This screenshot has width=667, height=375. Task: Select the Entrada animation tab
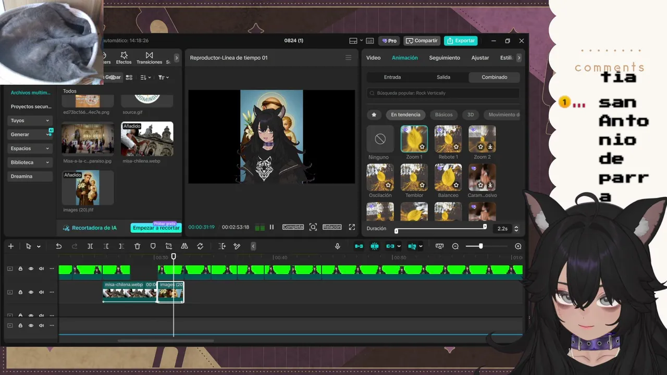pos(392,77)
